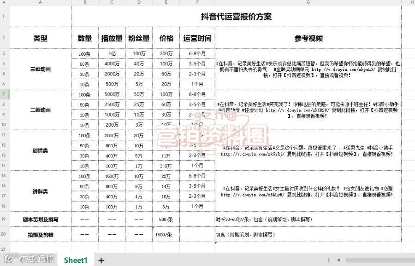Select the reference video cell mentioning #给女朋友送礼物

click(308, 191)
